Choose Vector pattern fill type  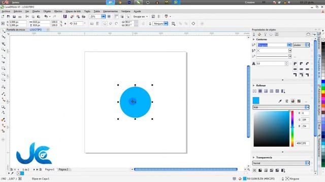272,91
